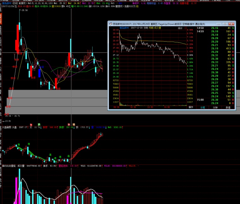240x204 pixels.
Task: Switch to the 分钟 tab
Action: (215, 107)
